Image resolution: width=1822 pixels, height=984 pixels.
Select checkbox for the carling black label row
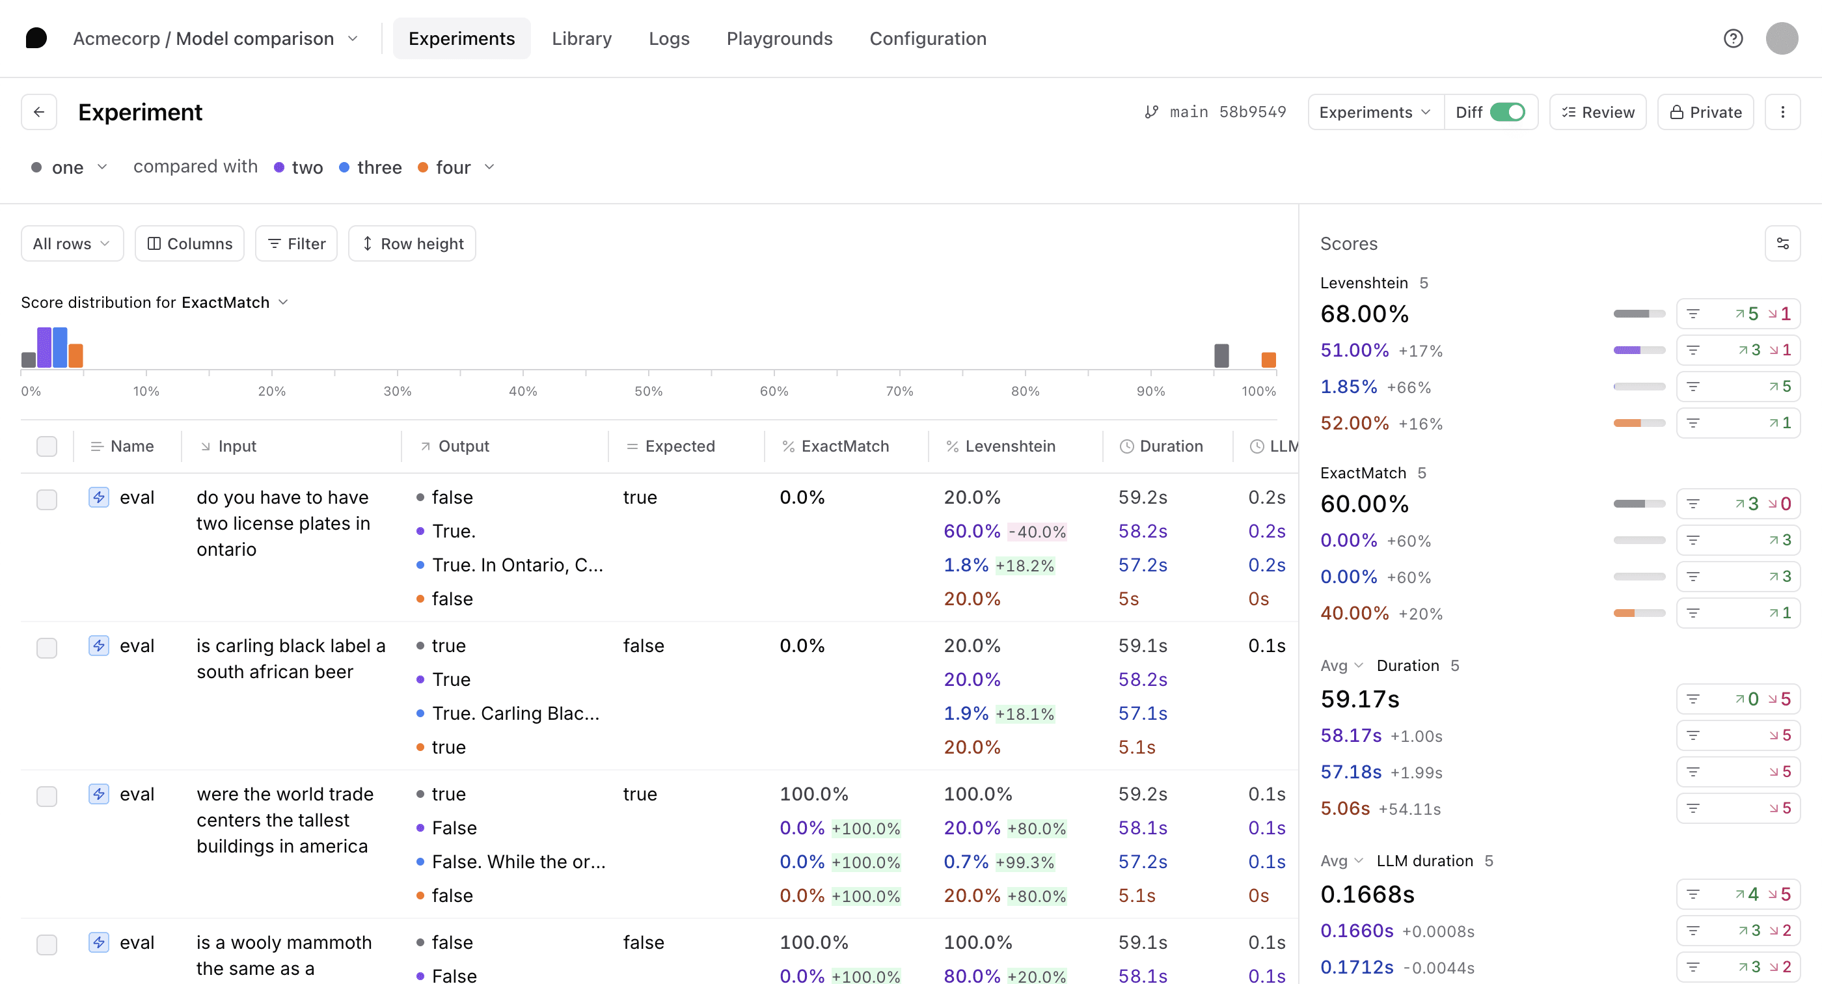47,648
